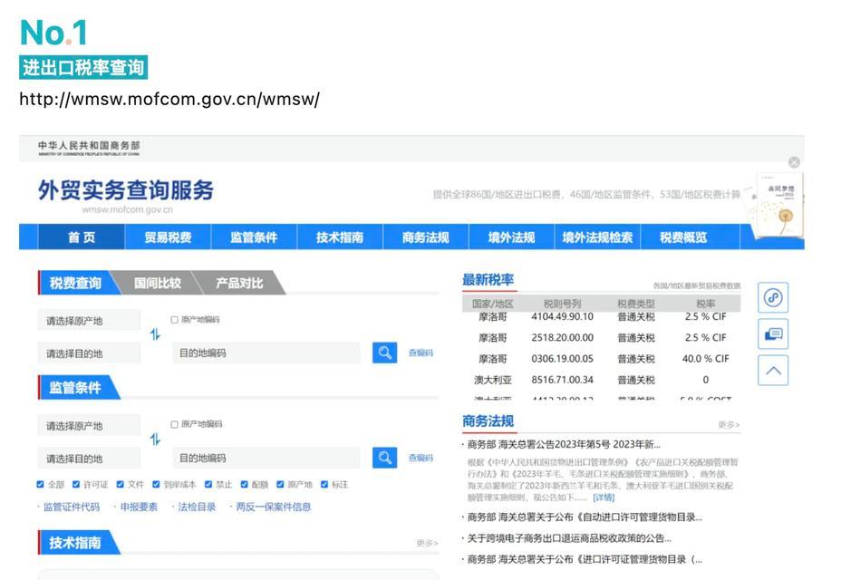Toggle 原产地编码 checkbox in 监管条件
Screen dimensions: 841x580
point(174,424)
